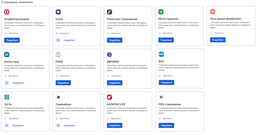The height and width of the screenshot is (135, 256).
Task: Open settings gear on Согаз card
Action: (58, 40)
